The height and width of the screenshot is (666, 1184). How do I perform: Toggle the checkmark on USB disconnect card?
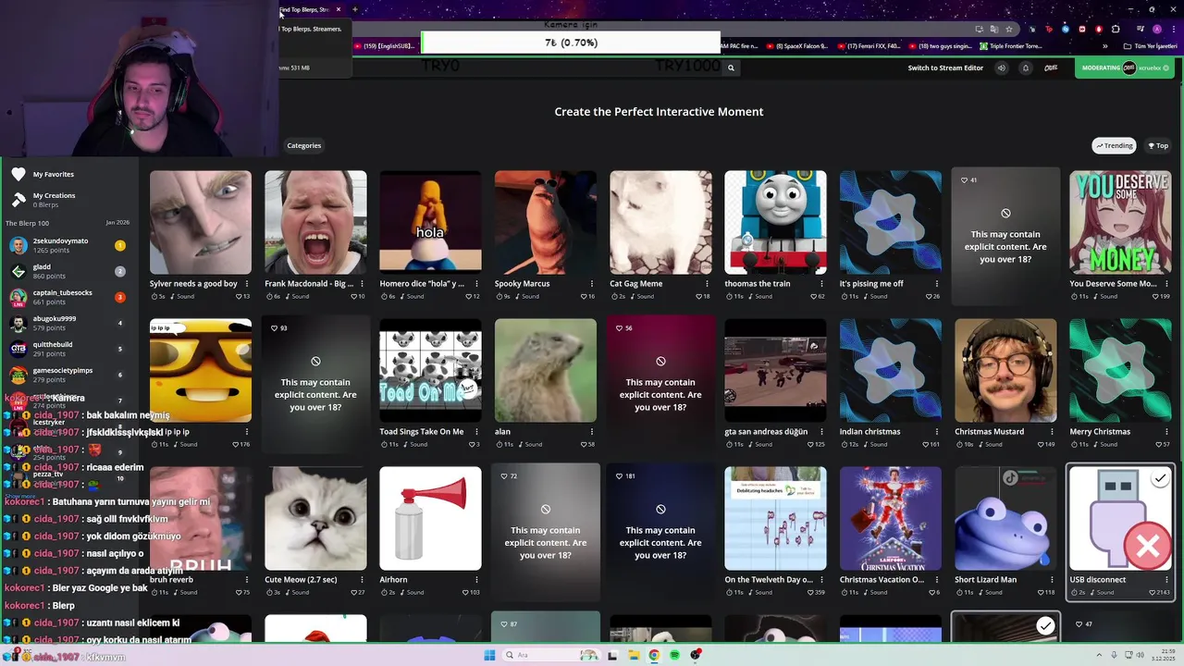pos(1160,478)
